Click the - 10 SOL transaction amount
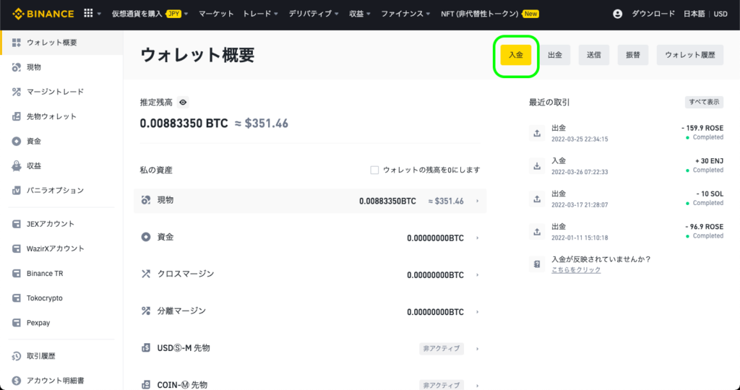 [710, 194]
